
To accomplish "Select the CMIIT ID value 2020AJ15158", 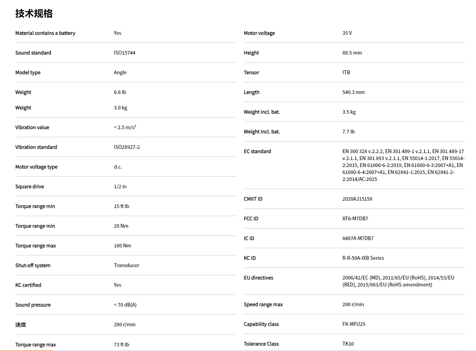I will point(357,199).
